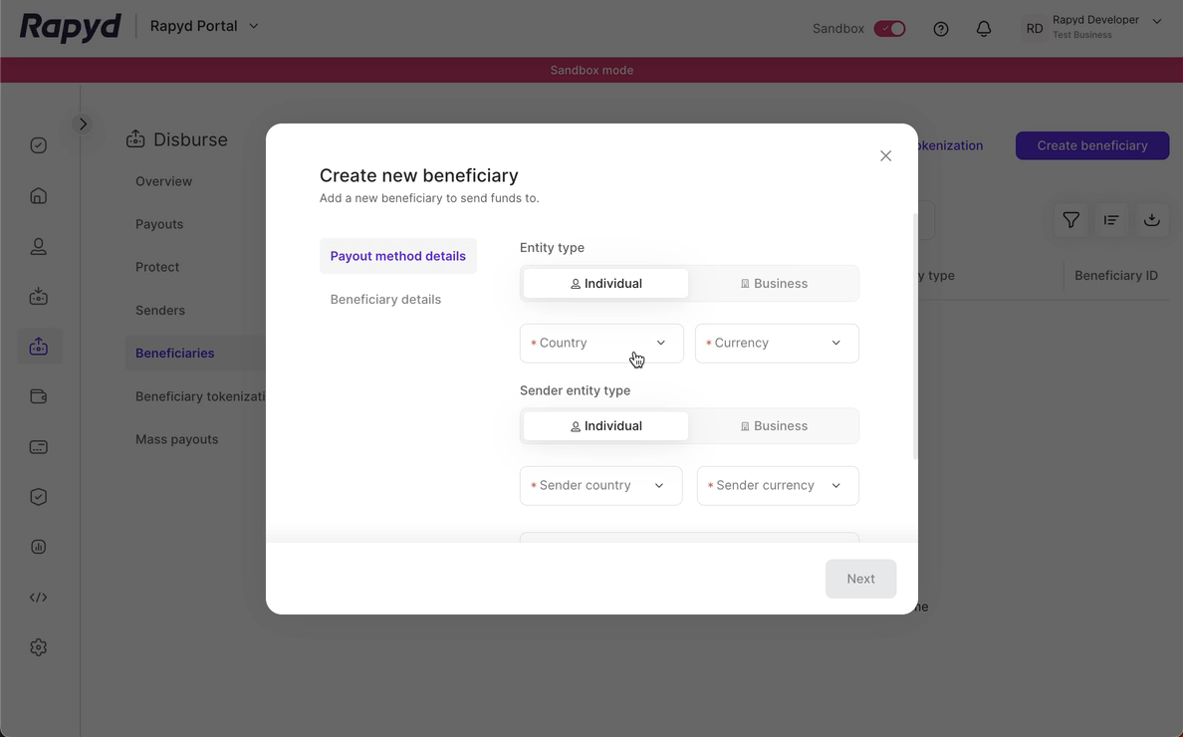This screenshot has height=737, width=1183.
Task: Click the Next button in the dialog
Action: coord(860,579)
